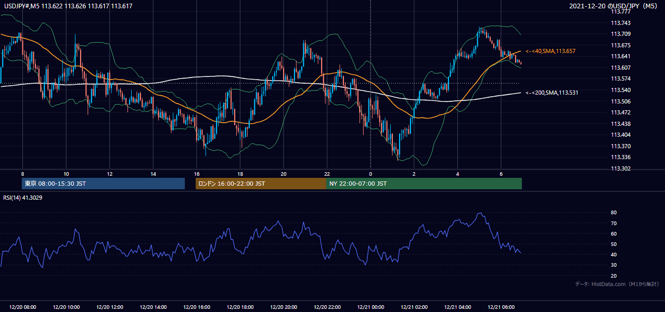This screenshot has height=312, width=665.
Task: Click the 12/21 04:00 time axis label
Action: click(457, 307)
